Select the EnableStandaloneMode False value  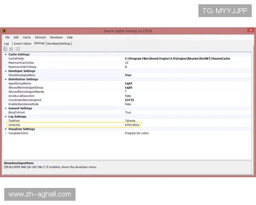click(x=128, y=104)
